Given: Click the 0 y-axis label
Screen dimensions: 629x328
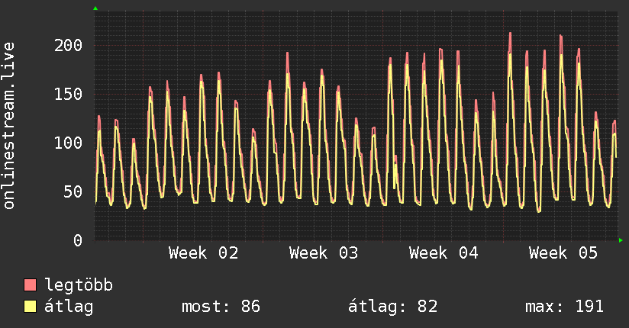Looking at the screenshot, I should coord(78,240).
